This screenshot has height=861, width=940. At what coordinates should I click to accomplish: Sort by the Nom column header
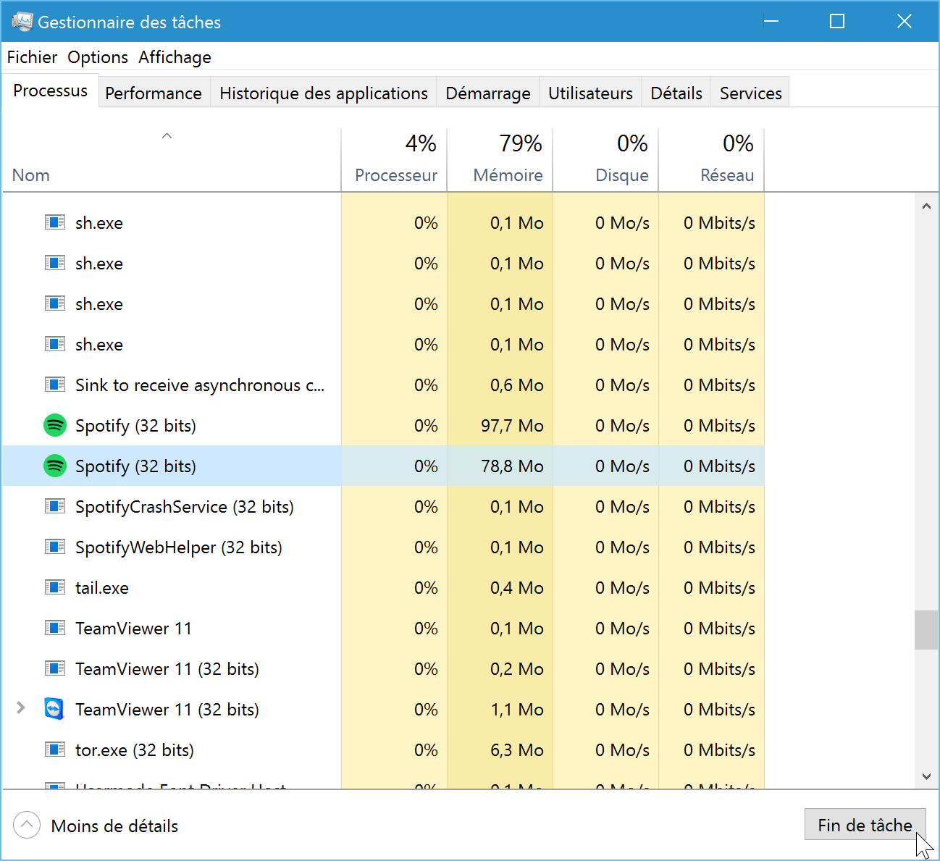[x=172, y=161]
